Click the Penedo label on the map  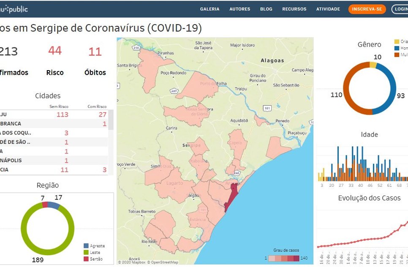pyautogui.click(x=283, y=121)
